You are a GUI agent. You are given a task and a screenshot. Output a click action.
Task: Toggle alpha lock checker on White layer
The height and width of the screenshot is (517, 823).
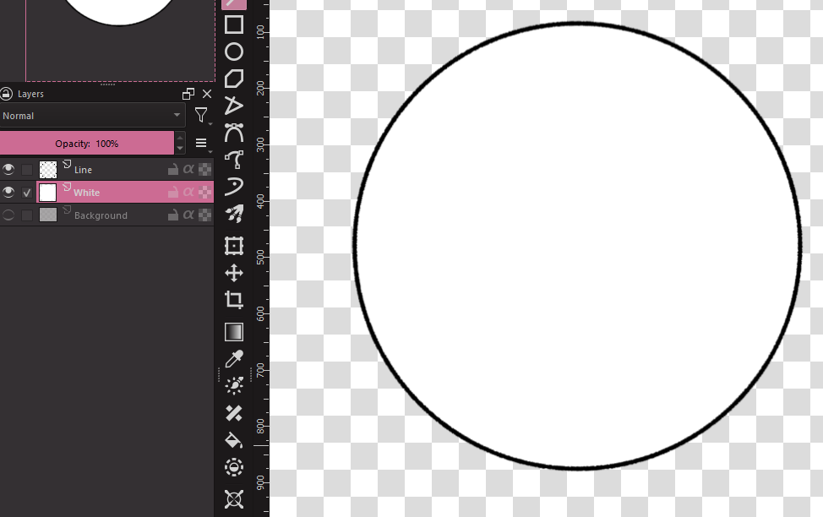point(205,192)
